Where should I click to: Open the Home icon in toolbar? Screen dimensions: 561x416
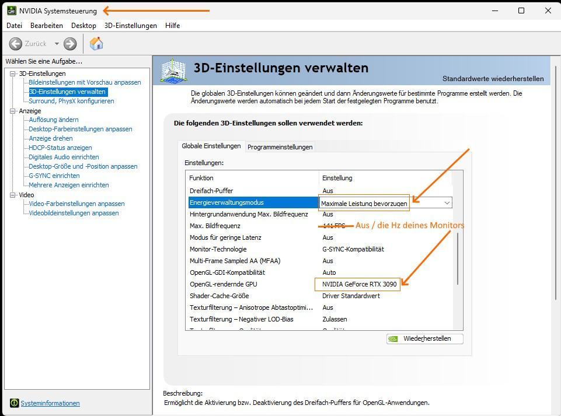[96, 44]
